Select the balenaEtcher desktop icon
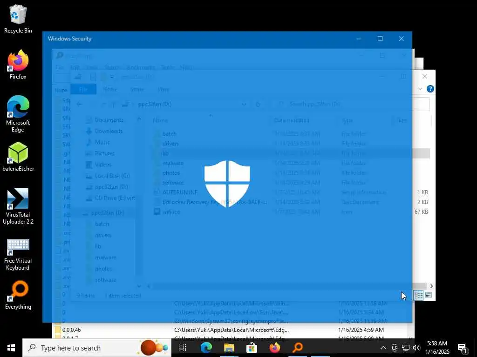Screen dimensions: 477x357 (x=18, y=157)
